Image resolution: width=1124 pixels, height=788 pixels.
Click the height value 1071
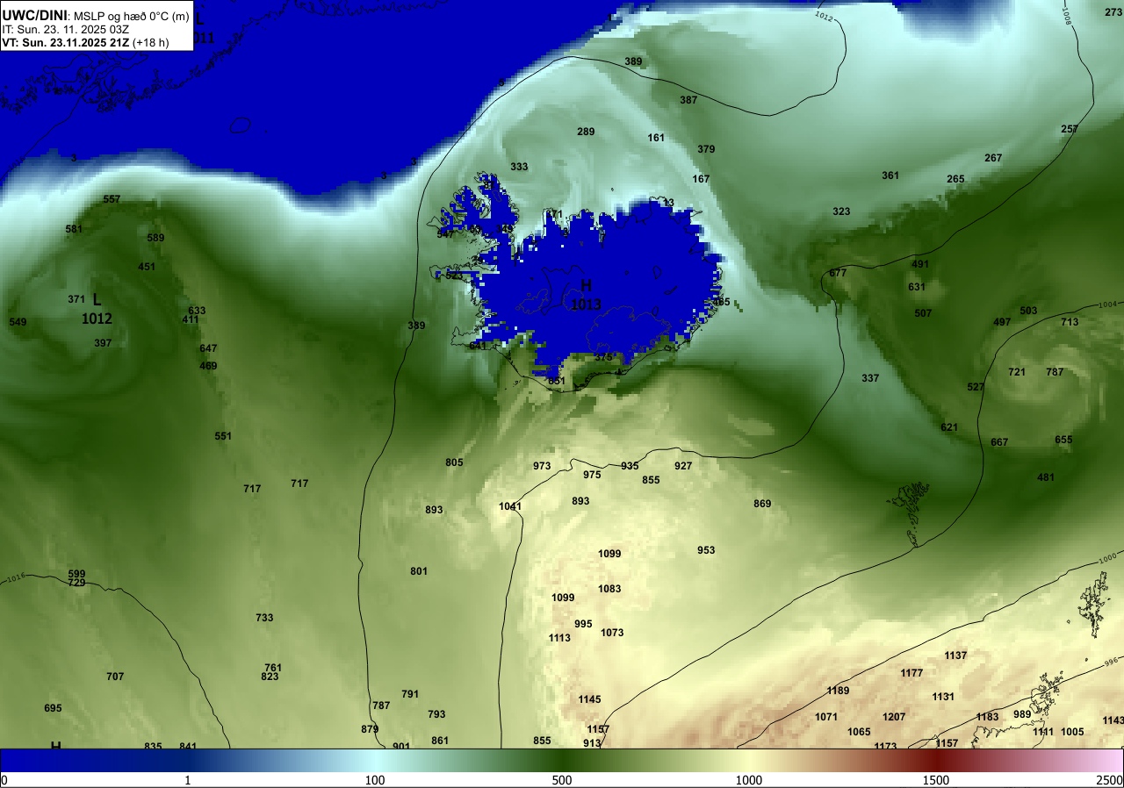(826, 717)
